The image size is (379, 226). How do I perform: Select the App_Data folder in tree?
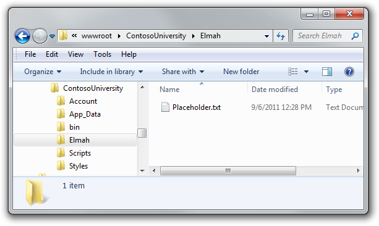85,114
